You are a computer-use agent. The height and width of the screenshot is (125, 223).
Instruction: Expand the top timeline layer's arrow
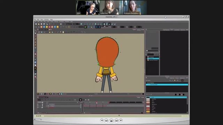point(47,104)
